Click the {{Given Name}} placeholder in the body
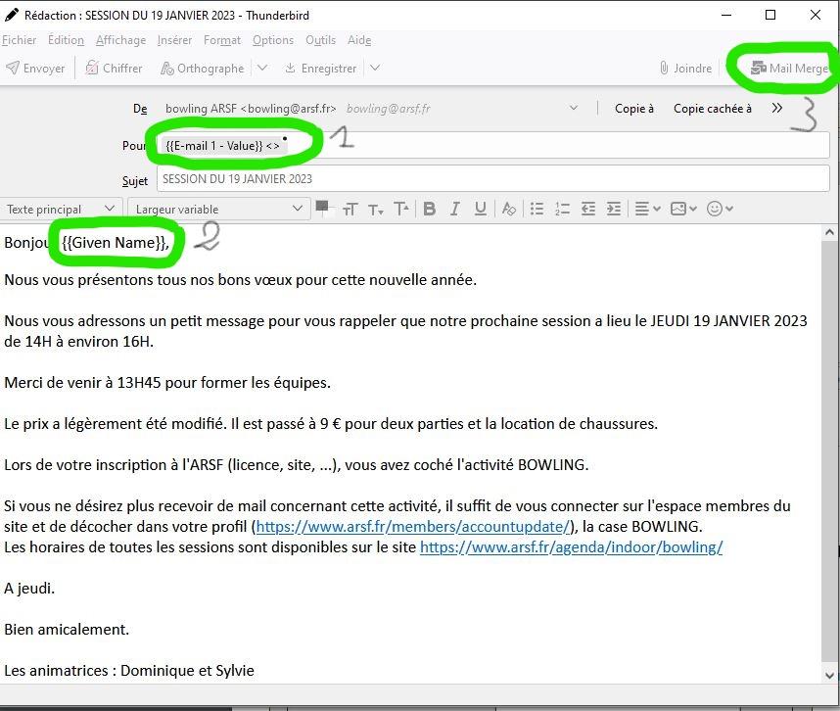The image size is (840, 711). pyautogui.click(x=116, y=243)
